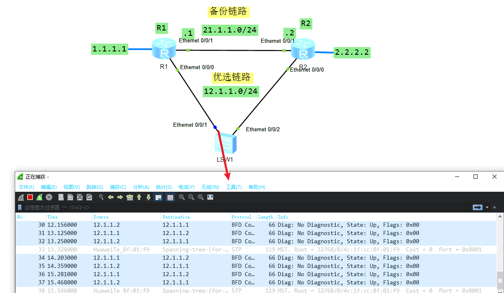Zoom out on packet text

[x=191, y=197]
